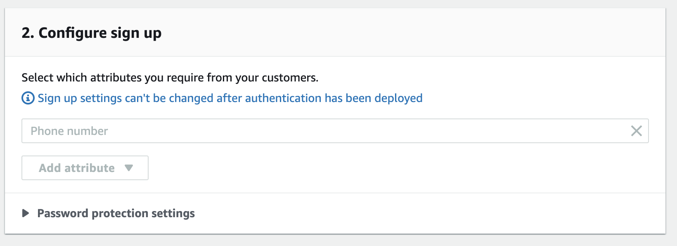Remove the Phone number attribute with X icon

point(636,131)
